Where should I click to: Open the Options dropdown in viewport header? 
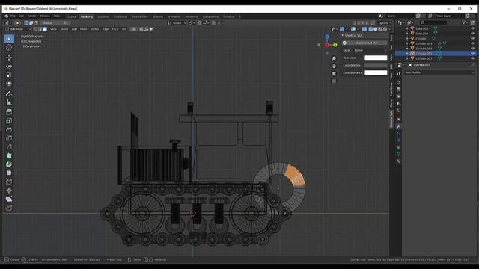[384, 23]
